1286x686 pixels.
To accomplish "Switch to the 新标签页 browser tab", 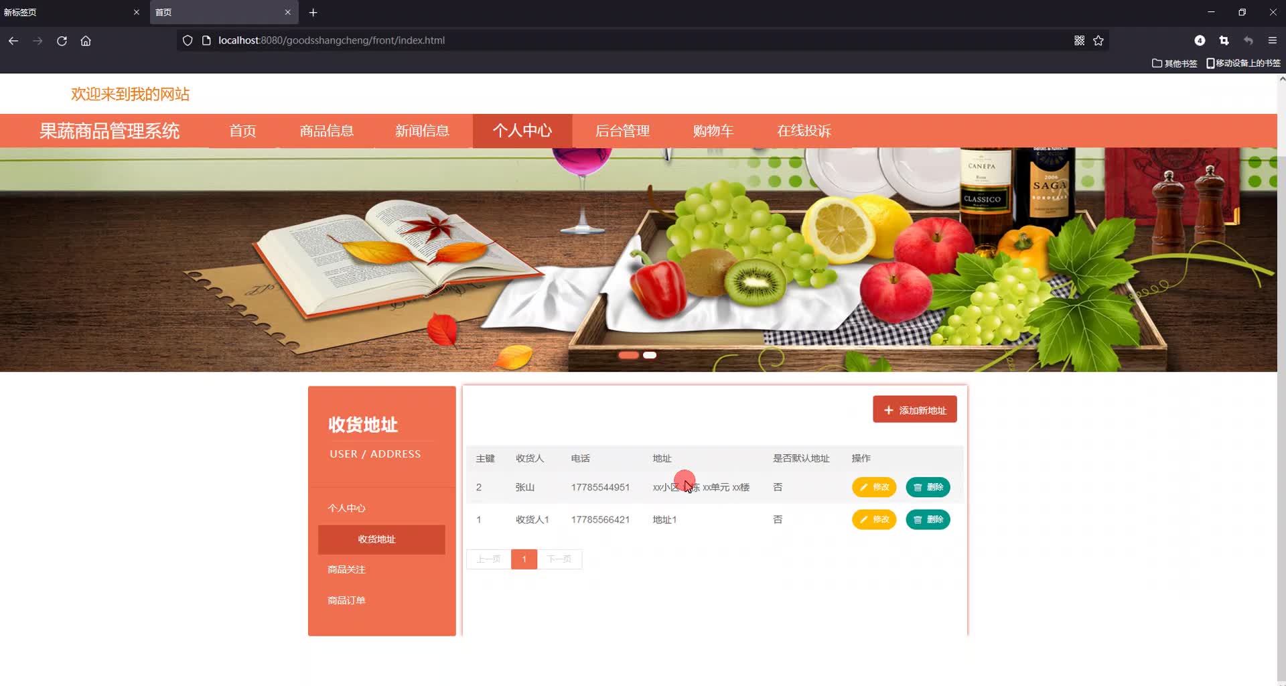I will pos(67,12).
